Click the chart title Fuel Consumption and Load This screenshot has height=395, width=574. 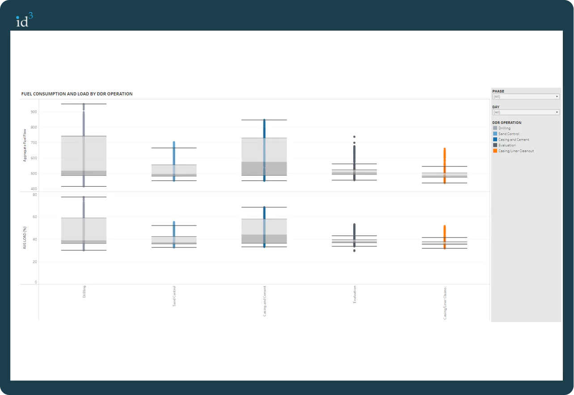tap(77, 94)
